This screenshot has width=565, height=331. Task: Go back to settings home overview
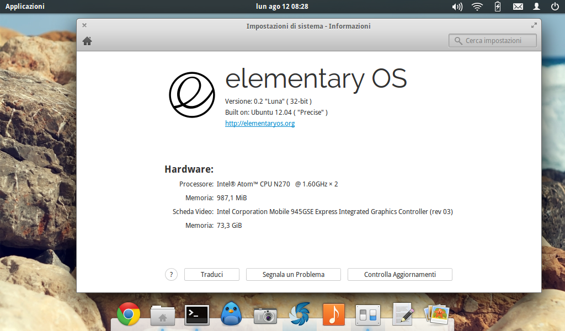pos(87,41)
